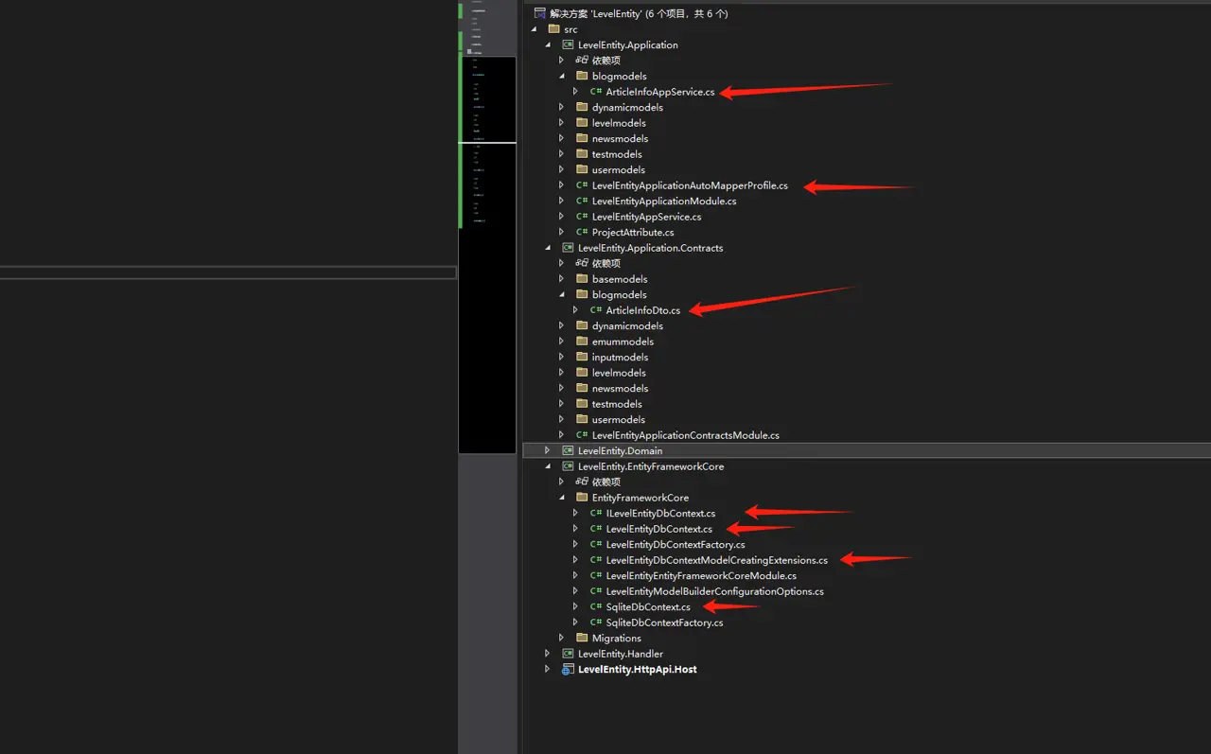
Task: Click the C# icon of SqliteDbContext.cs
Action: click(x=596, y=606)
